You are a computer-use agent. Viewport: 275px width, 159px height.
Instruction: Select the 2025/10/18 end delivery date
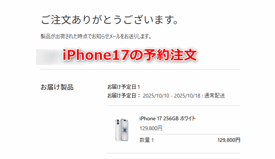coord(187,96)
